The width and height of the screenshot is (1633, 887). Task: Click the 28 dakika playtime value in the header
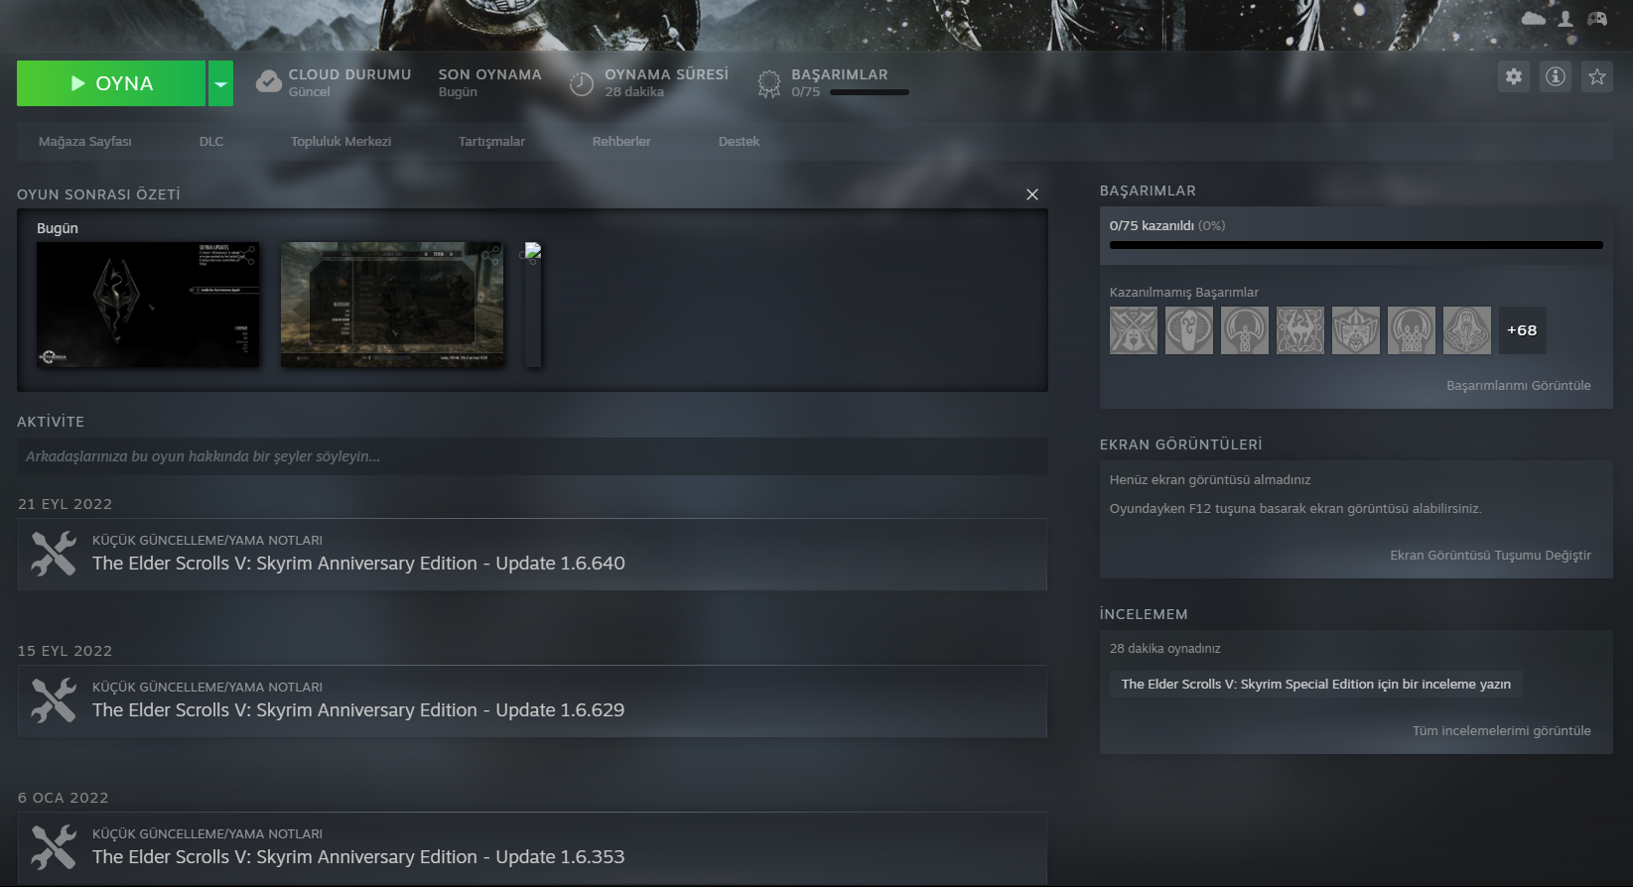click(x=634, y=92)
